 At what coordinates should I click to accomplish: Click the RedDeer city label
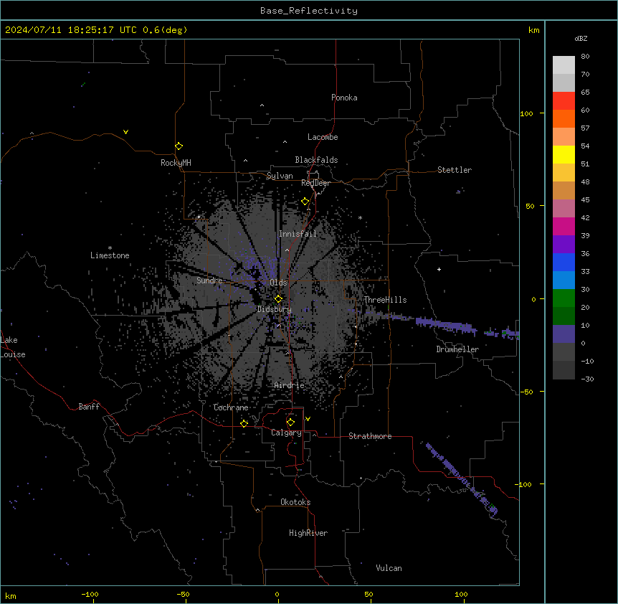coord(315,183)
